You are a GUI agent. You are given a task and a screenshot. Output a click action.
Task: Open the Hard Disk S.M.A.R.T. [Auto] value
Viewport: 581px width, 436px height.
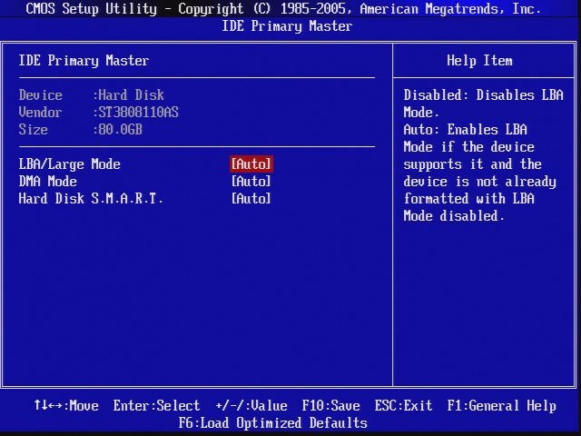(251, 199)
